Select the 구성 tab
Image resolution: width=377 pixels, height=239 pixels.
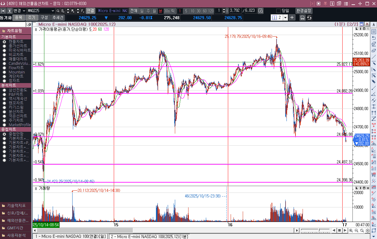click(x=44, y=18)
